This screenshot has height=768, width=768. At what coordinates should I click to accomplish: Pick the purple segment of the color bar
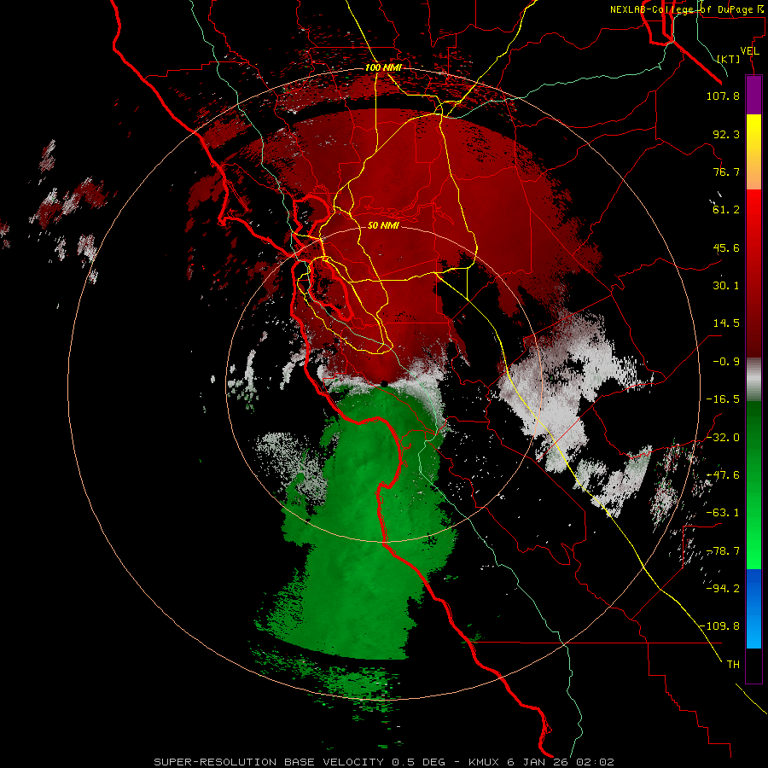(x=753, y=96)
